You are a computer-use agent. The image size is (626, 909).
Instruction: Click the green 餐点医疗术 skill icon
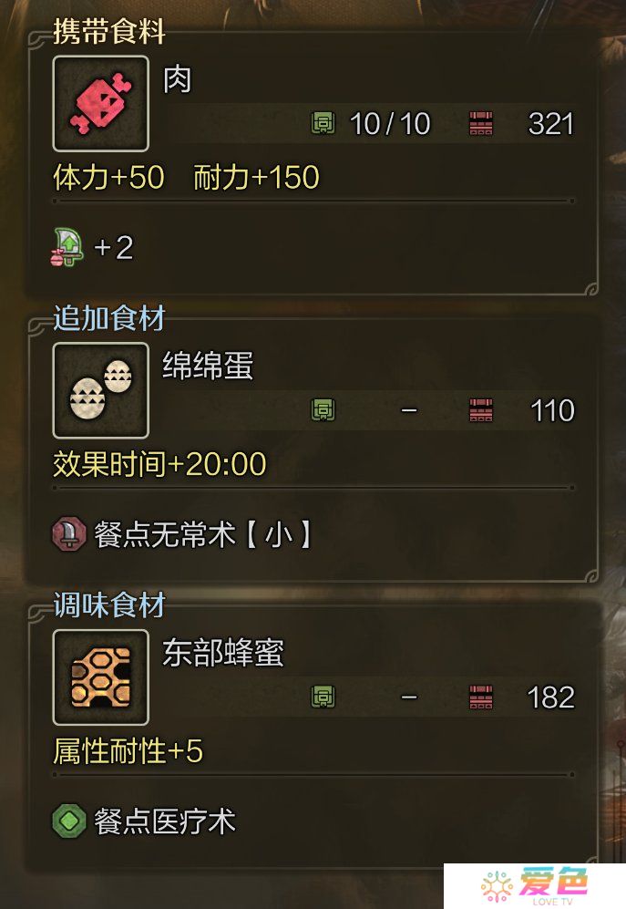pyautogui.click(x=69, y=821)
